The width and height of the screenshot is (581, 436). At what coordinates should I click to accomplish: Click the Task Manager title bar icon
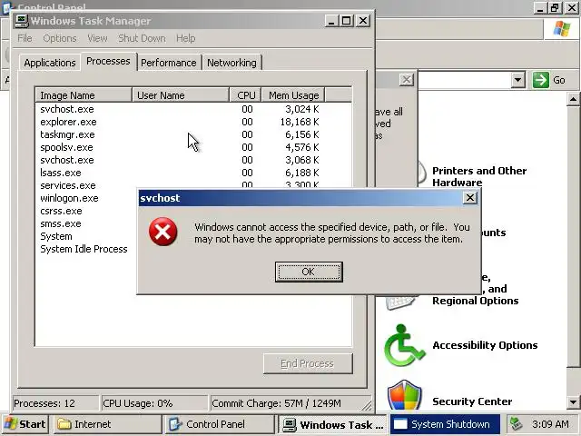[x=21, y=21]
